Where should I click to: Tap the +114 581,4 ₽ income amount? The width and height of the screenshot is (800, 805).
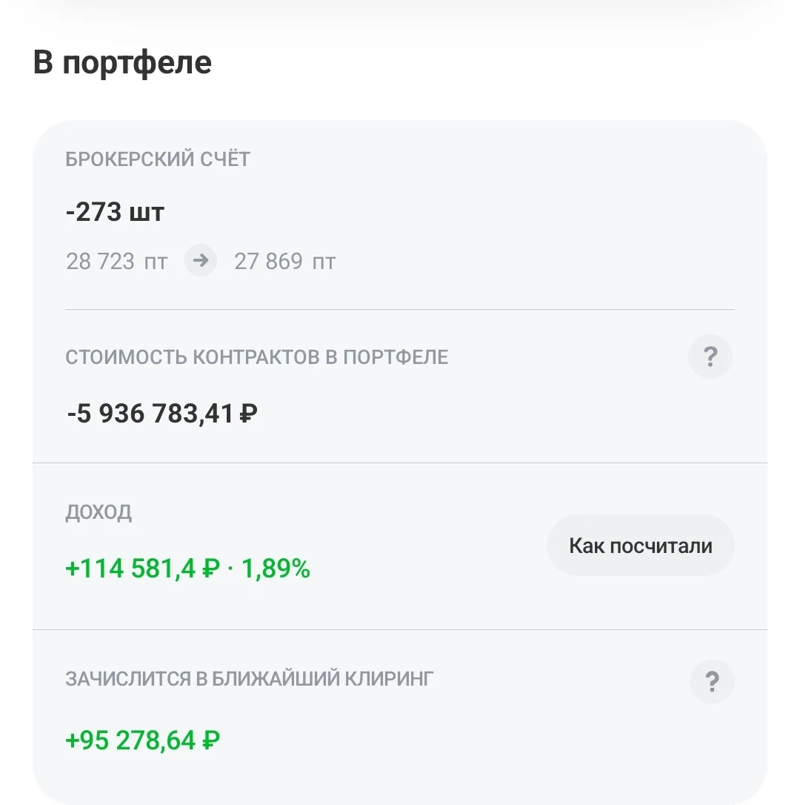pyautogui.click(x=143, y=569)
